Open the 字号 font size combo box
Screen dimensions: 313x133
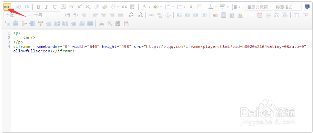pyautogui.click(x=46, y=15)
